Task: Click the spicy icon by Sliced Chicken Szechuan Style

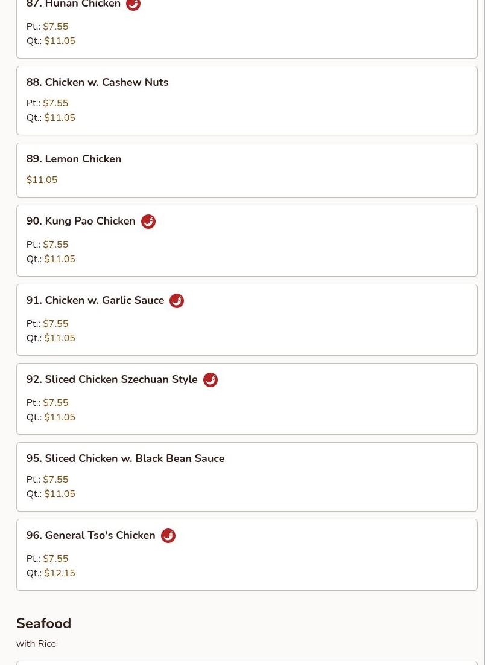Action: pos(211,380)
